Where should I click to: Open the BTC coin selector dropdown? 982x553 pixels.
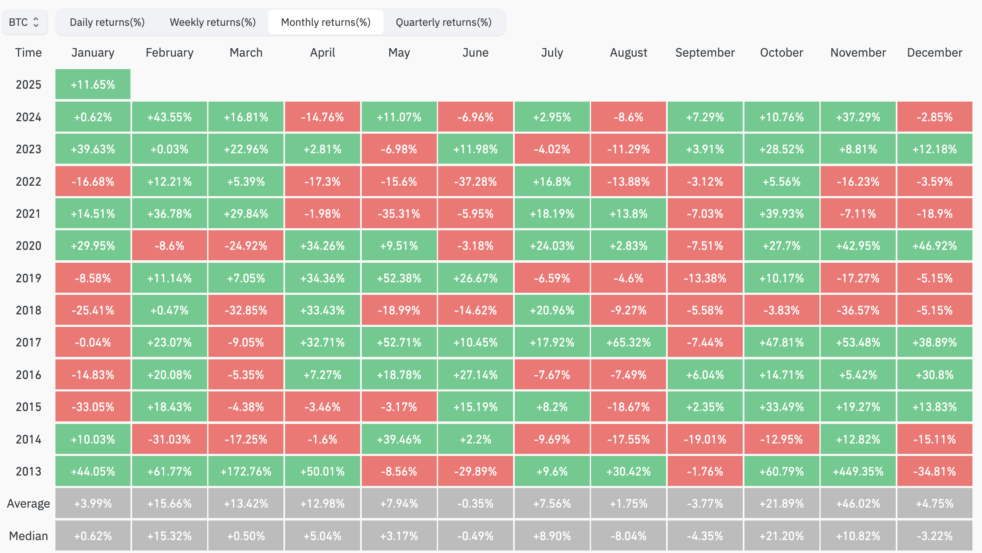pyautogui.click(x=25, y=22)
